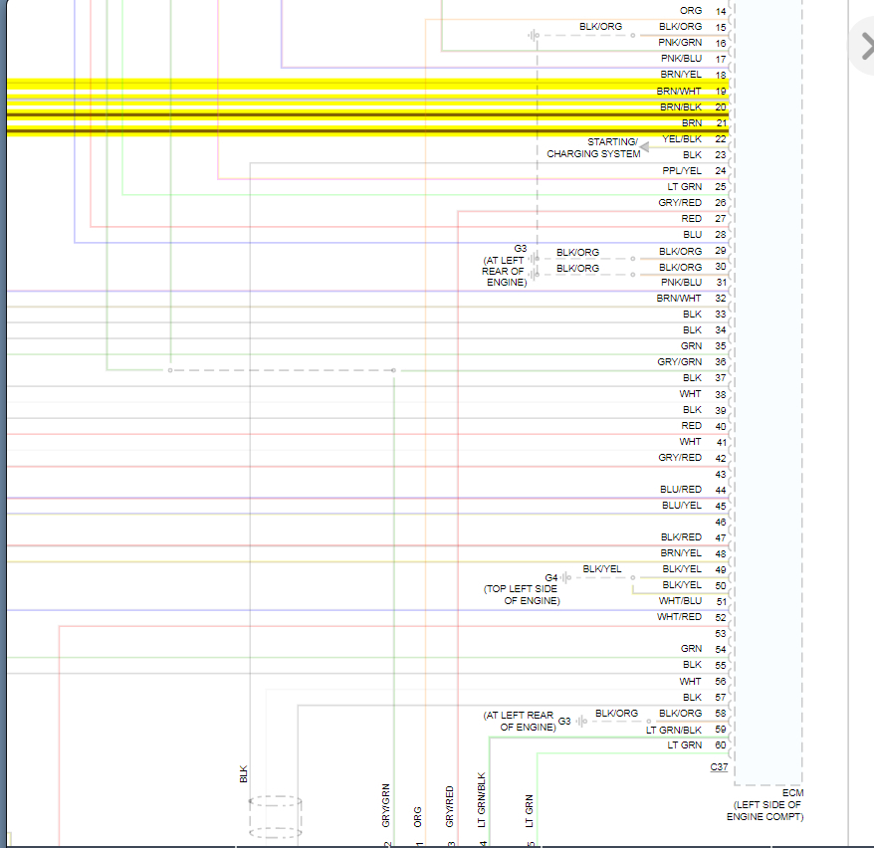
Task: Open the C37 connector link
Action: pyautogui.click(x=719, y=766)
